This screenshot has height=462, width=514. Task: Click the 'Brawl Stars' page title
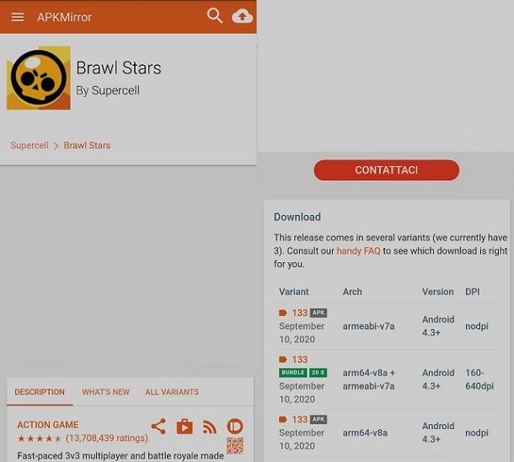pyautogui.click(x=119, y=68)
